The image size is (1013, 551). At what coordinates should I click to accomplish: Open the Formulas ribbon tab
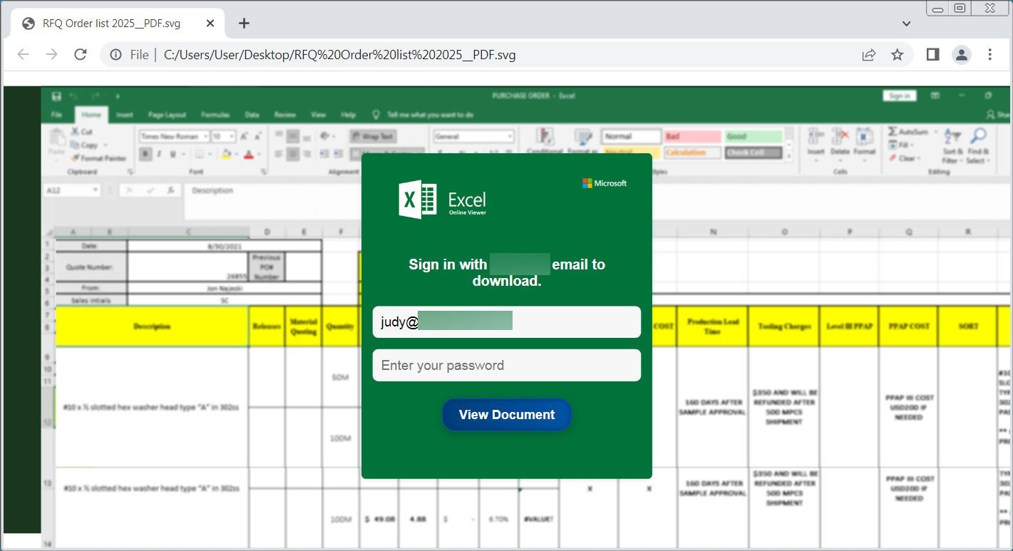(x=215, y=115)
